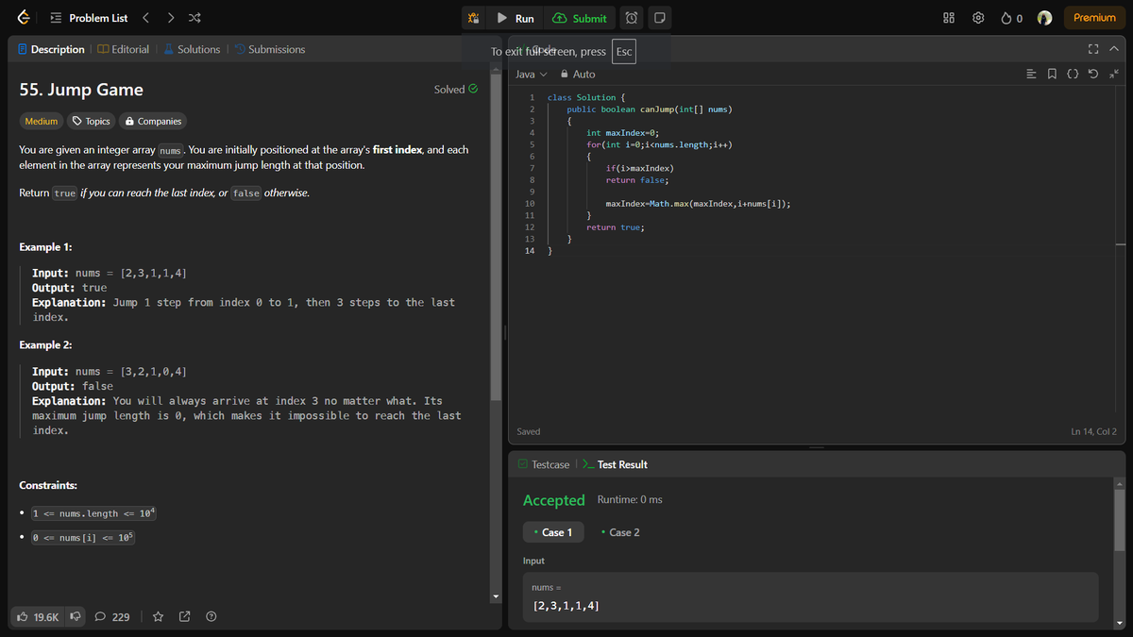Click the 'Saved' status text

tap(529, 431)
